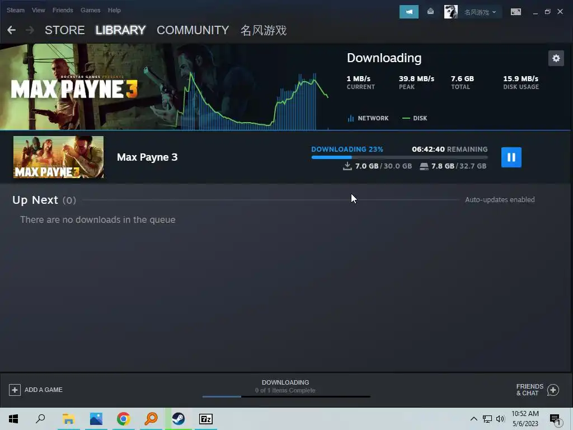Click the Friends chat plus bubble icon

553,390
